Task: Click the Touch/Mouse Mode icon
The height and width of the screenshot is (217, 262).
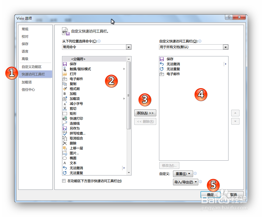Action: [x=65, y=69]
